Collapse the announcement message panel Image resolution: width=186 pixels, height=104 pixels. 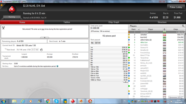(45, 37)
